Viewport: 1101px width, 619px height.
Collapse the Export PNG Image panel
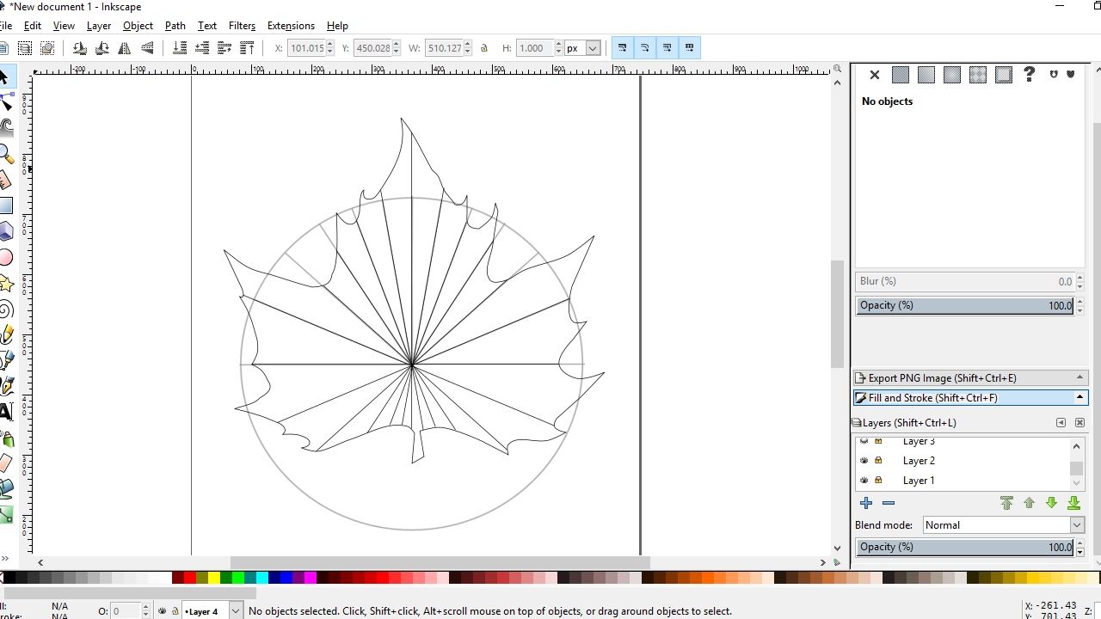click(1079, 377)
